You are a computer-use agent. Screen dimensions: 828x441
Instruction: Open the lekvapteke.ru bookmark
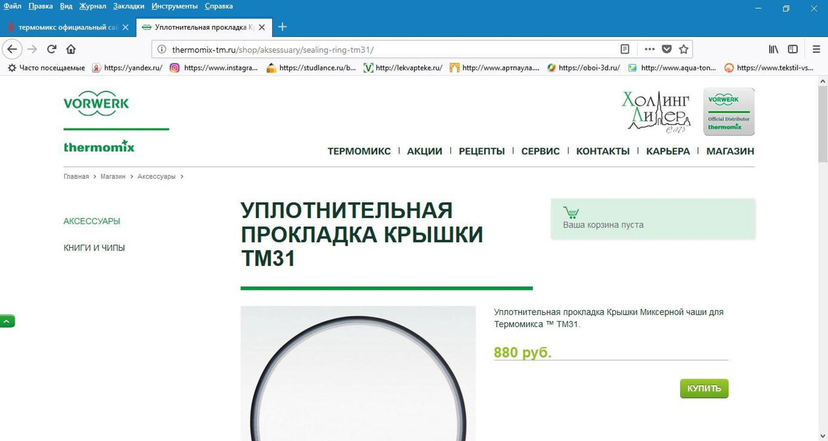403,68
